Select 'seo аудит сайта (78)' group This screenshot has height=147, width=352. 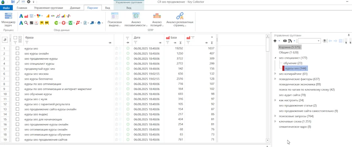pos(292,95)
